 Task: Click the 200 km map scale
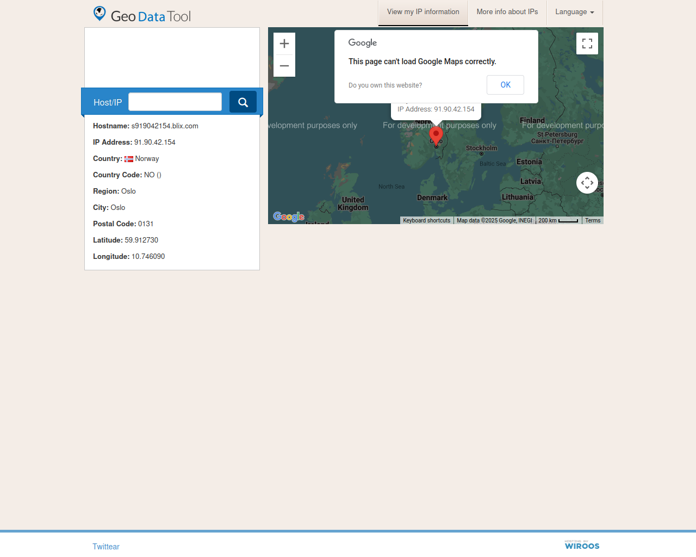(558, 220)
